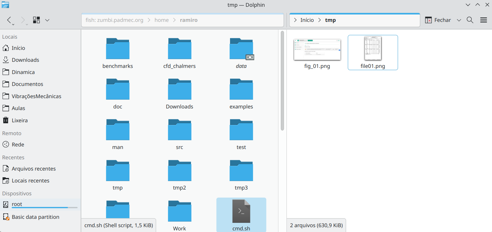Viewport: 492px width, 232px height.
Task: Click the home breadcrumb in the remote path
Action: (162, 20)
